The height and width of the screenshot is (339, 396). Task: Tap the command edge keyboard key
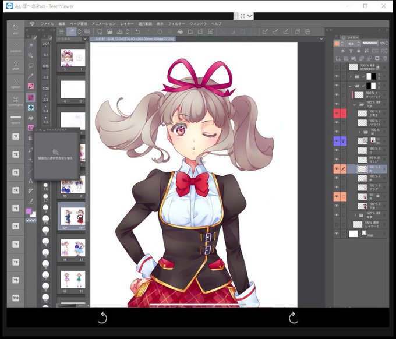16,101
